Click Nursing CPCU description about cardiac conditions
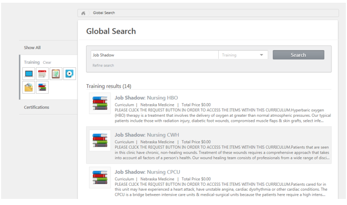This screenshot has height=205, width=347. [221, 190]
